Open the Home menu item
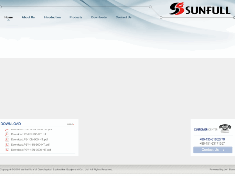This screenshot has width=235, height=176. 8,17
